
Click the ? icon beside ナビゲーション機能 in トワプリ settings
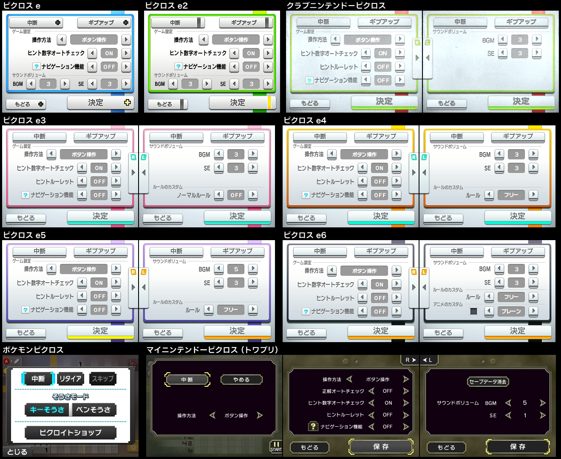pos(313,427)
